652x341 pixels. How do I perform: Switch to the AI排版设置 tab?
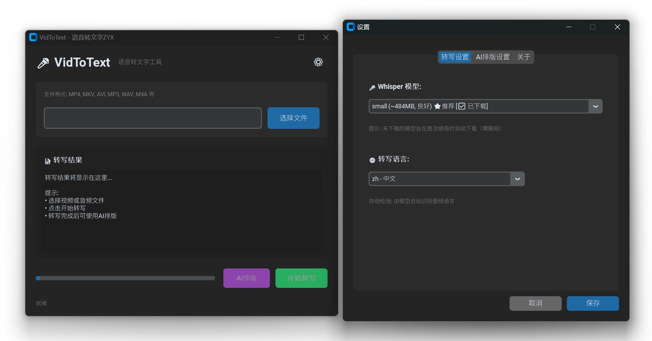click(493, 57)
